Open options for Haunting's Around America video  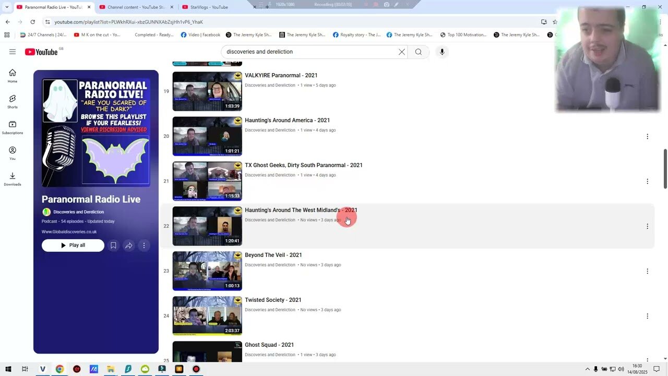(647, 136)
